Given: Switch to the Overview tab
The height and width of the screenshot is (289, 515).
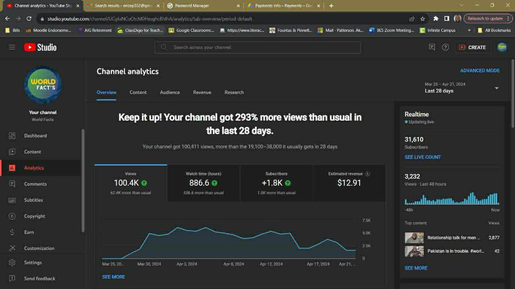Looking at the screenshot, I should pyautogui.click(x=106, y=92).
